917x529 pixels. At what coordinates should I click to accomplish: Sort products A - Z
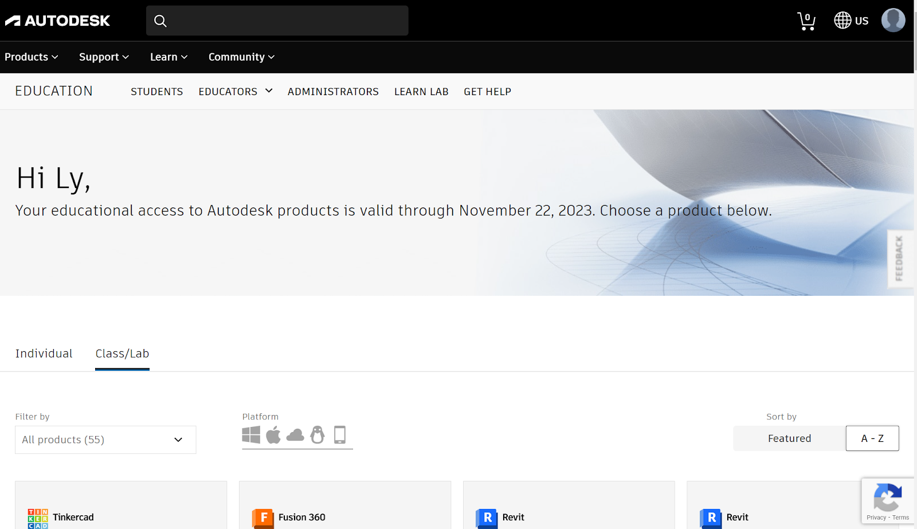point(872,438)
